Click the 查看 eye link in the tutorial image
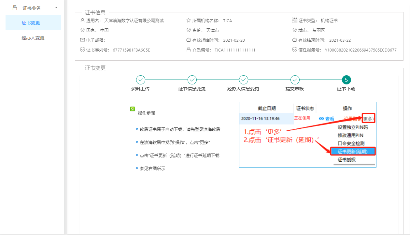410x235 pixels. pos(326,119)
